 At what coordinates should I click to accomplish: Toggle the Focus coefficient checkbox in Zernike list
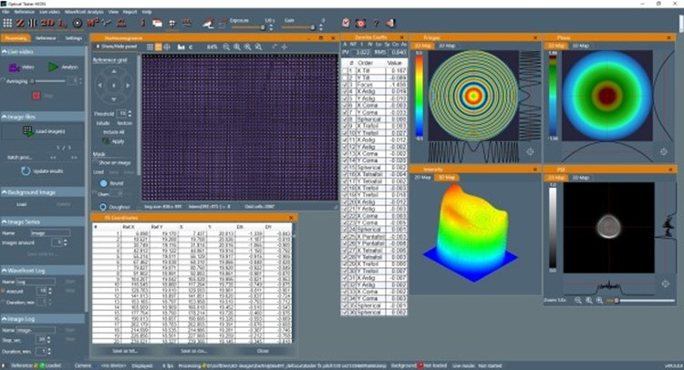(345, 85)
